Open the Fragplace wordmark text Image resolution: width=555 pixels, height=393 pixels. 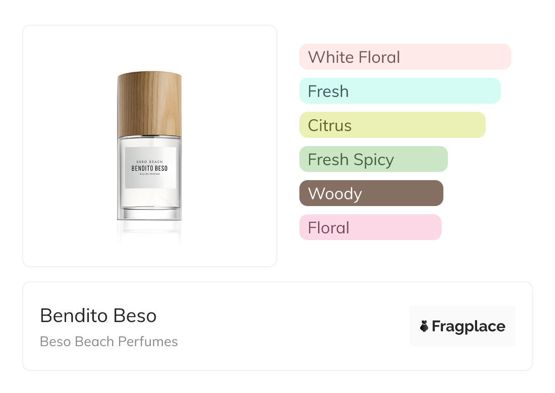(468, 326)
